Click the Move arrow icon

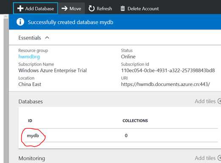coord(65,8)
